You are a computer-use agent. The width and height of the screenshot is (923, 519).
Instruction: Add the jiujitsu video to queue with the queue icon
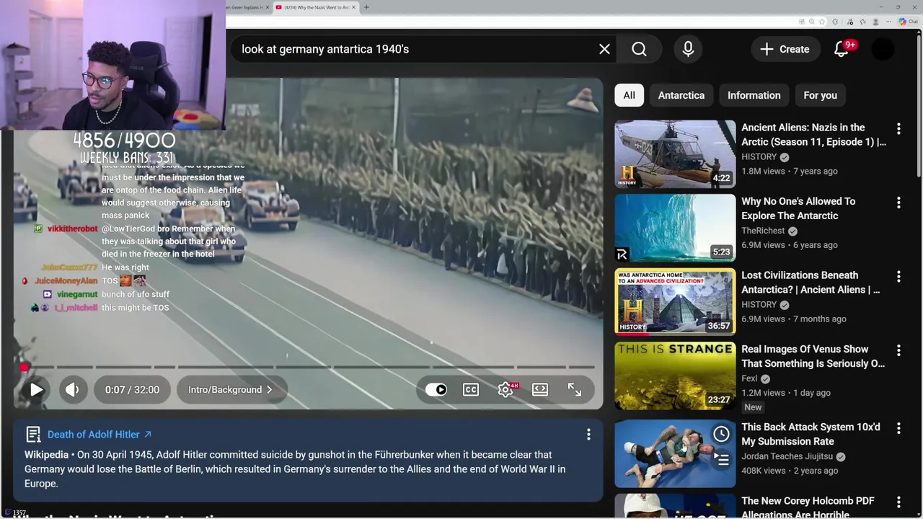(x=721, y=458)
